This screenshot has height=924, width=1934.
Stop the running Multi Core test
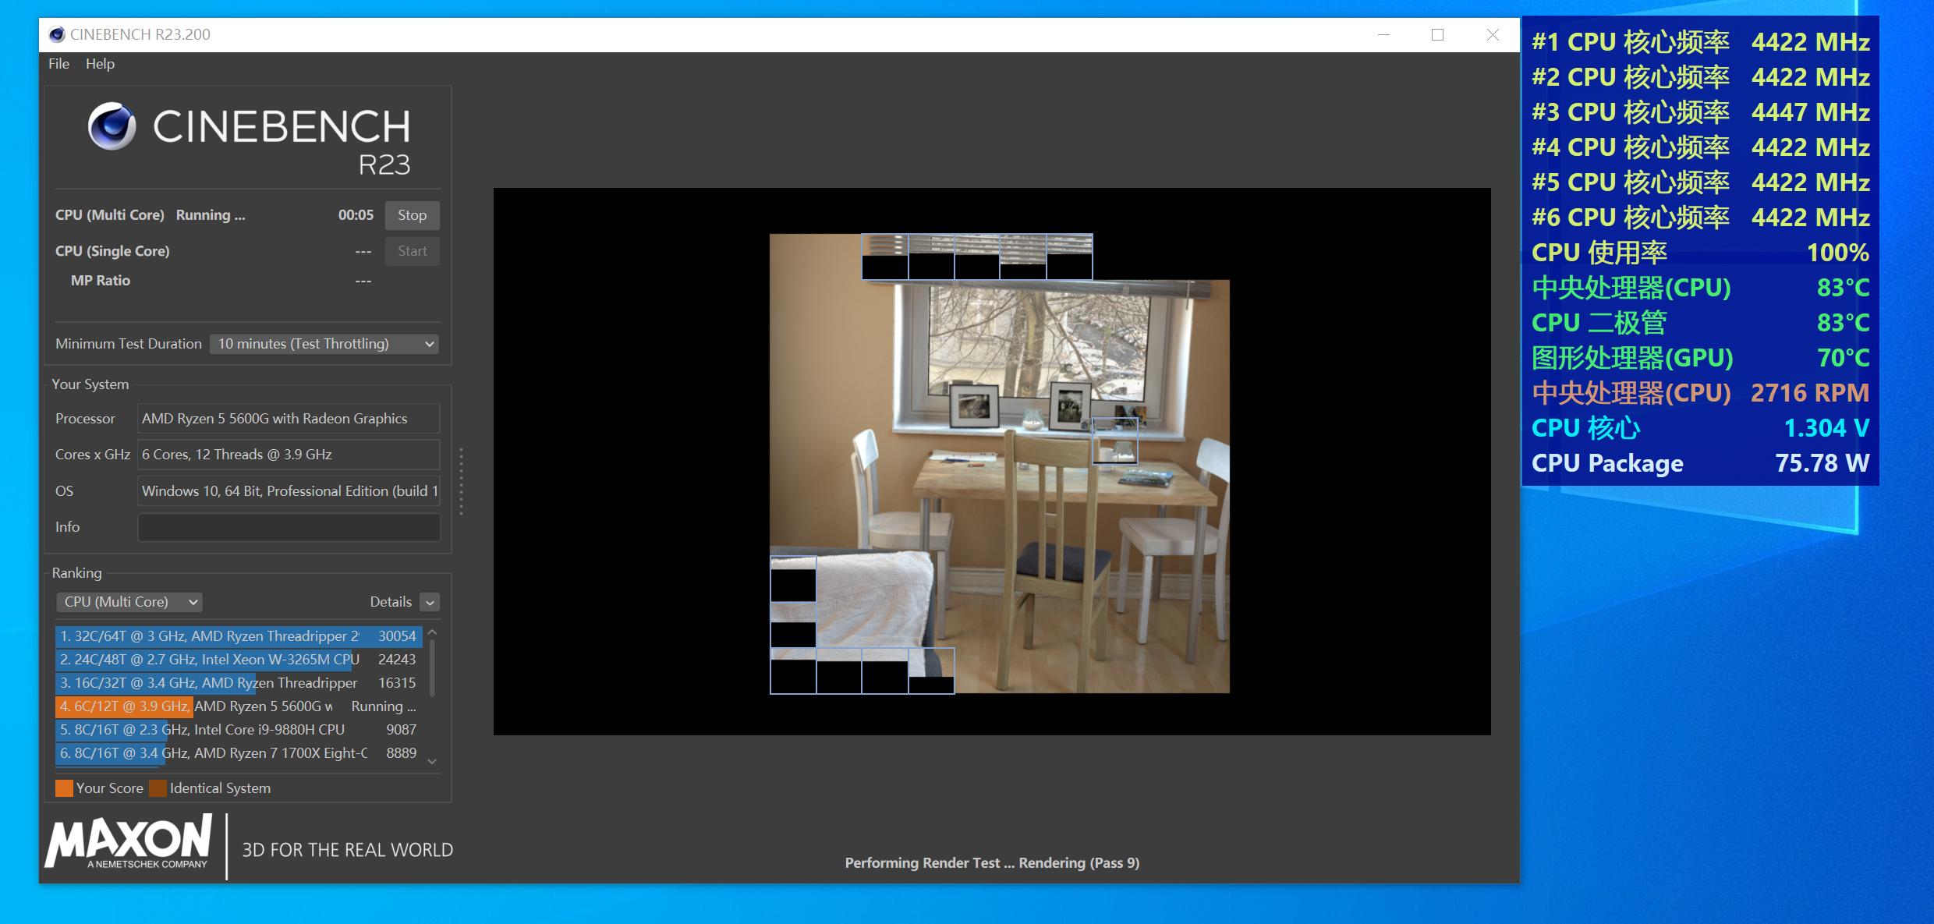click(412, 215)
